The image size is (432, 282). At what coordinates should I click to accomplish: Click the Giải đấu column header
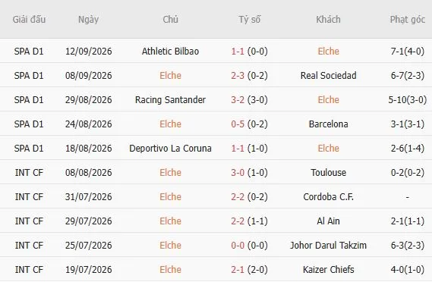click(29, 20)
